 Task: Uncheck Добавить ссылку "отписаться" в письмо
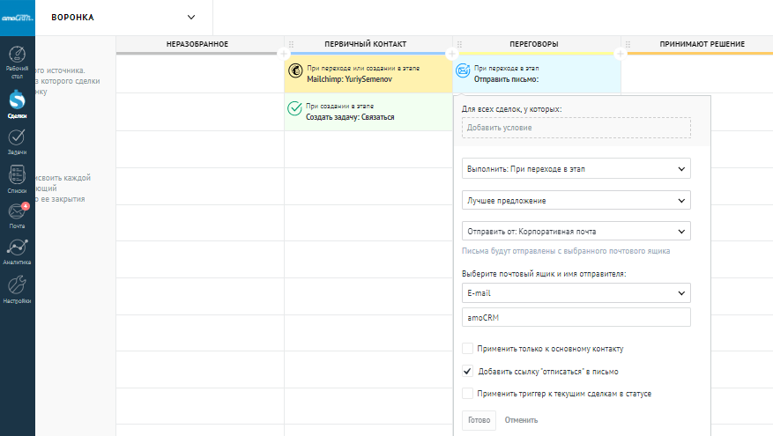[x=468, y=372]
